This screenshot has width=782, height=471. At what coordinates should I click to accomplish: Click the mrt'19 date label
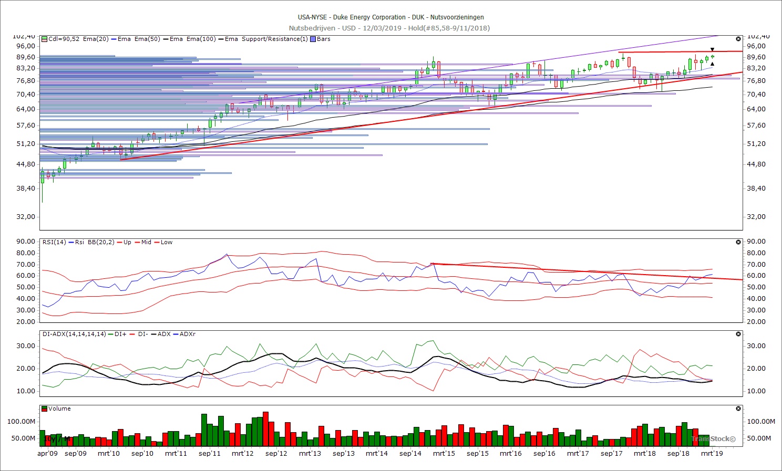[x=712, y=453]
